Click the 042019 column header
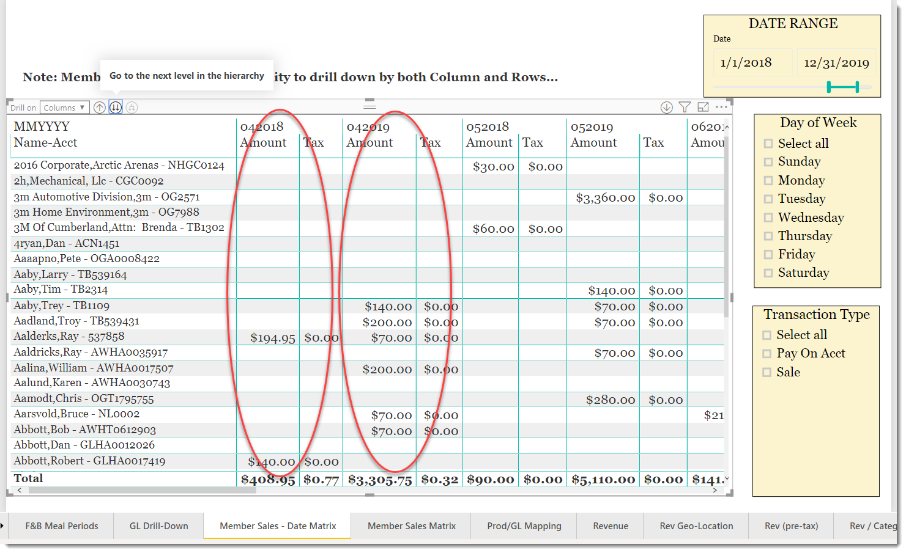The image size is (906, 553). coord(368,127)
